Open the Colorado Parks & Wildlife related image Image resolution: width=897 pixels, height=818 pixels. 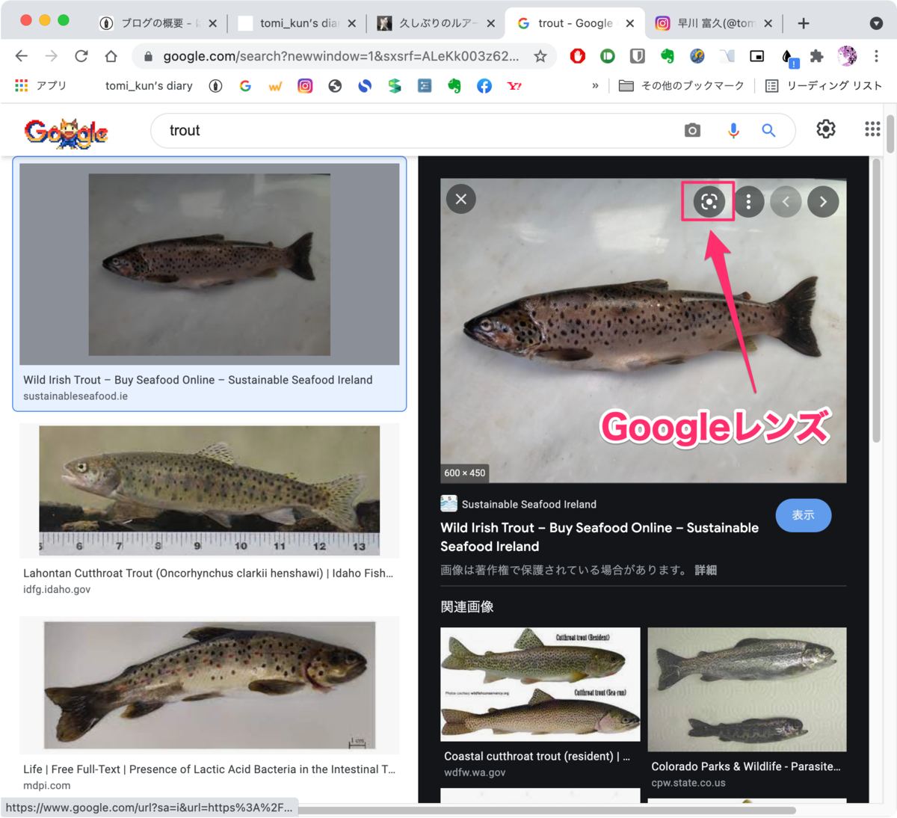[x=747, y=689]
